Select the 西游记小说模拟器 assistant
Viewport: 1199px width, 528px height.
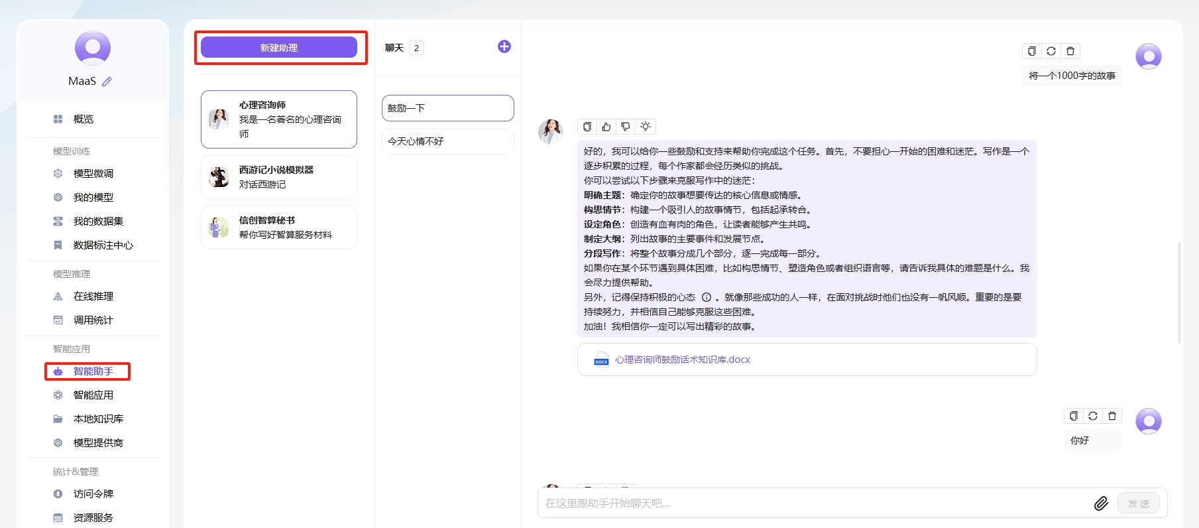(279, 177)
